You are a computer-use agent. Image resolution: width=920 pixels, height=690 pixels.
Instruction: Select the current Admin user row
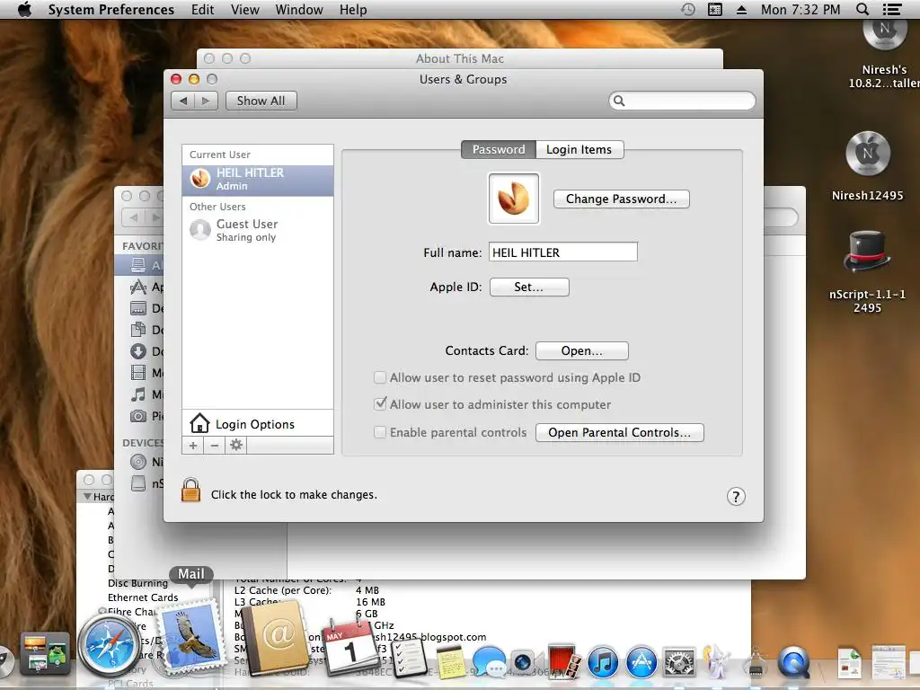coord(258,180)
